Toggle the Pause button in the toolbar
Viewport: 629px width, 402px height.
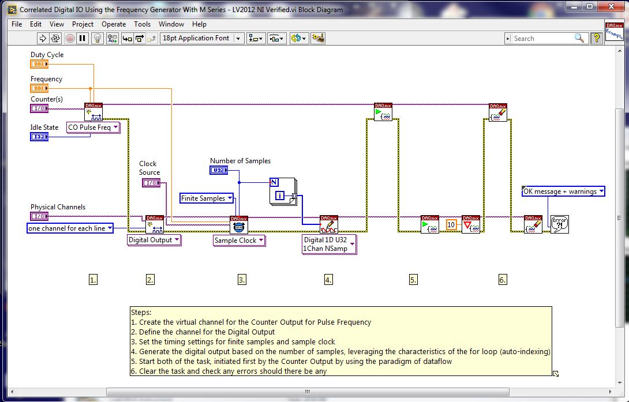pos(83,39)
